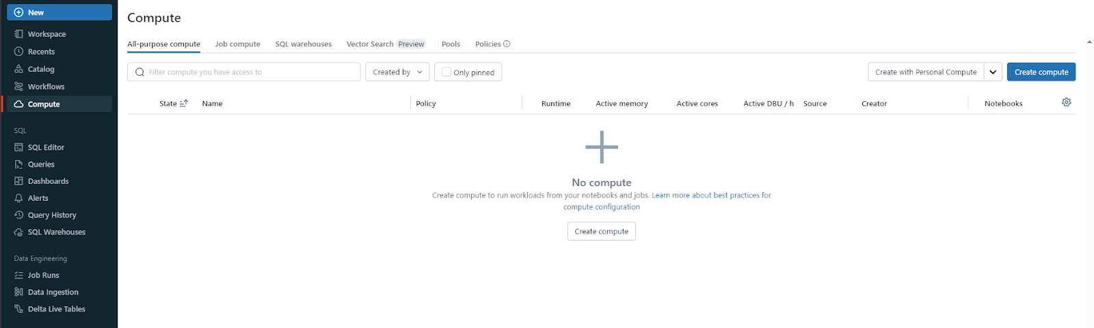Open the Policies tab
The image size is (1094, 328).
(x=488, y=44)
